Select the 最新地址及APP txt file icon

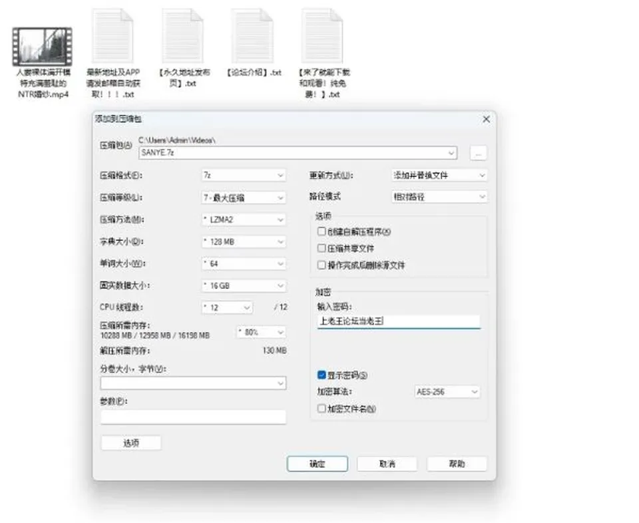(x=113, y=36)
